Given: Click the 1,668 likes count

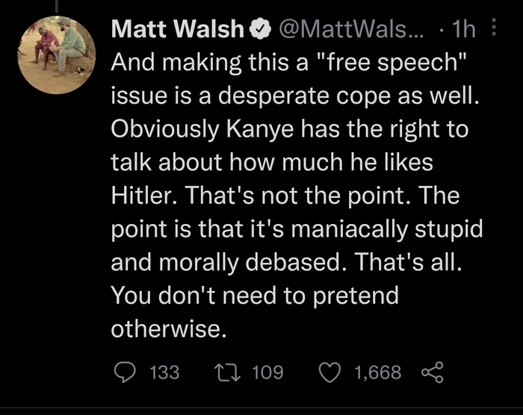Looking at the screenshot, I should coord(377,371).
